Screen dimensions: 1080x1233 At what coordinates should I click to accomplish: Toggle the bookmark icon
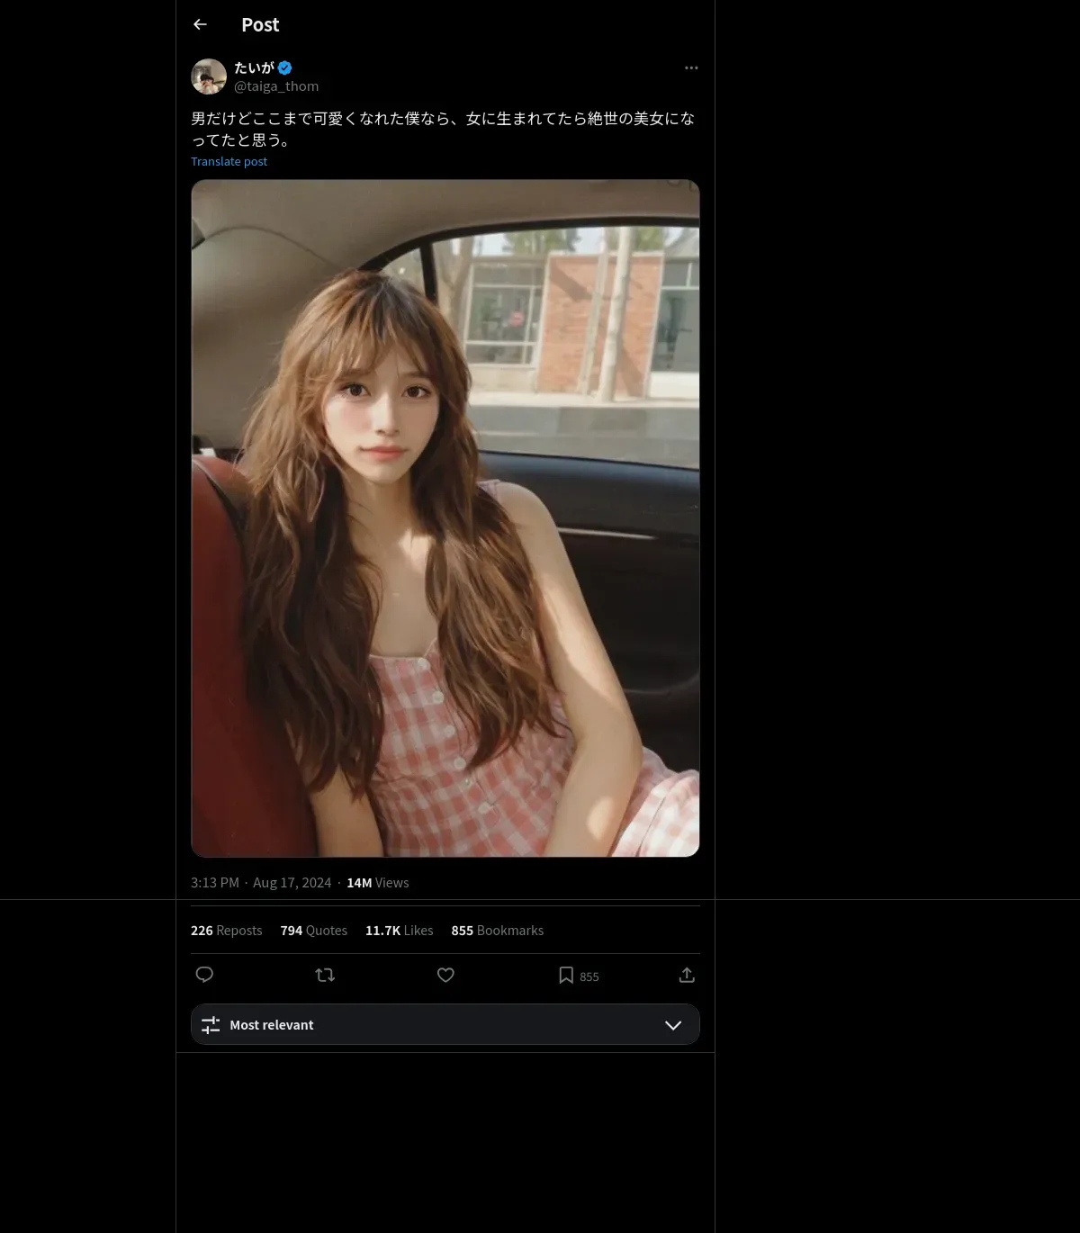566,975
